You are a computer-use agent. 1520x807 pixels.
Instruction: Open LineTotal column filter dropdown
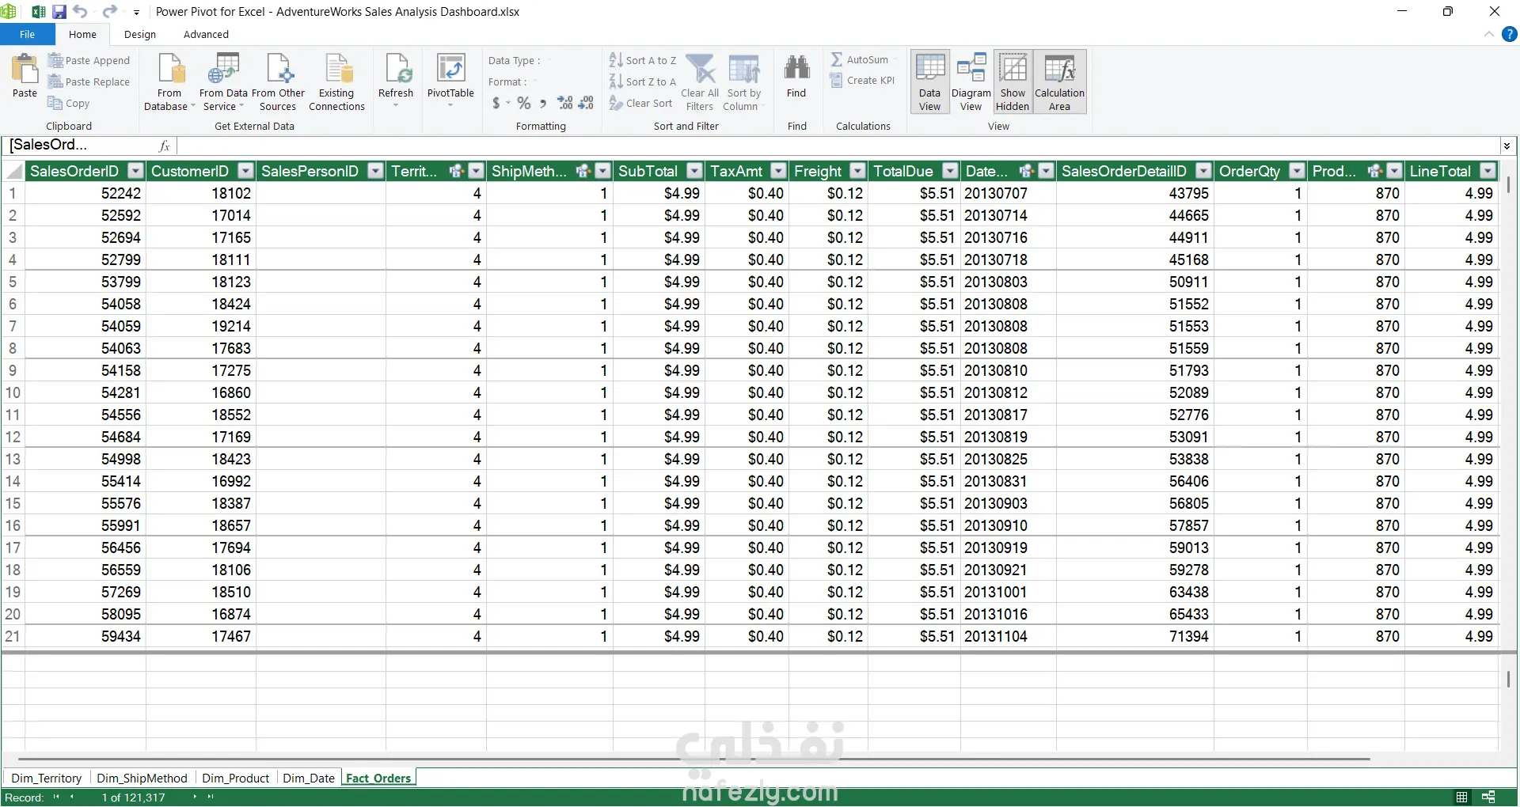(1488, 171)
